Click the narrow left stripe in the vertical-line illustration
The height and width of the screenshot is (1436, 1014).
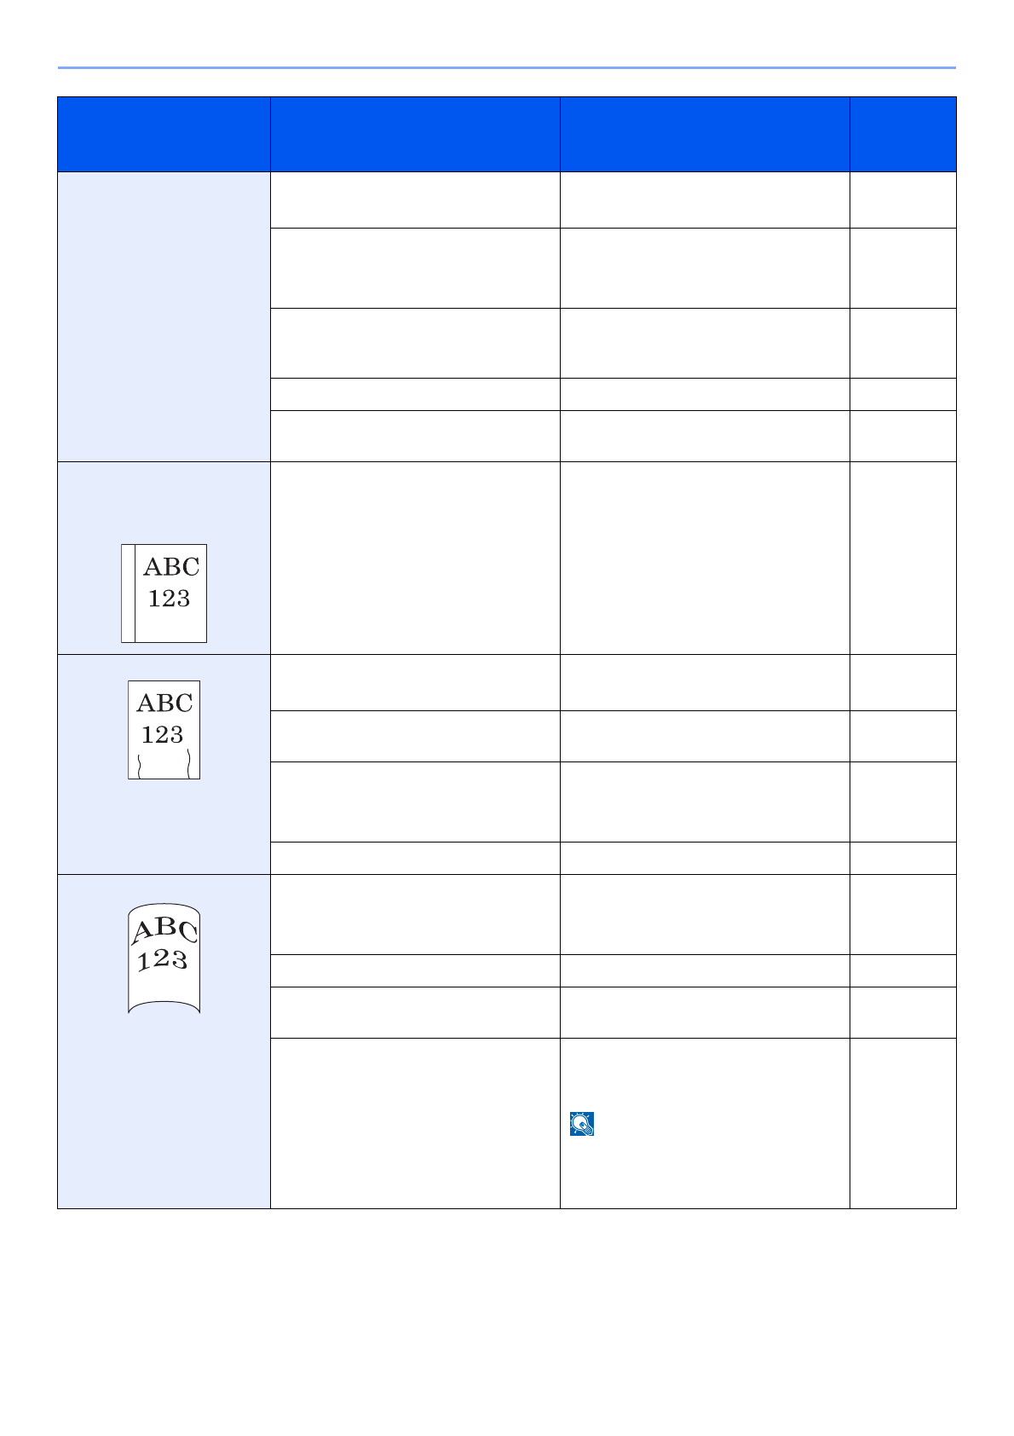[128, 593]
